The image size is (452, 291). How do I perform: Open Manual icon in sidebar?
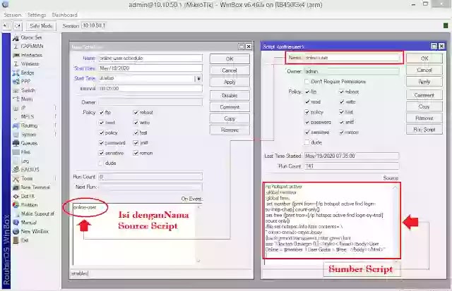16,223
